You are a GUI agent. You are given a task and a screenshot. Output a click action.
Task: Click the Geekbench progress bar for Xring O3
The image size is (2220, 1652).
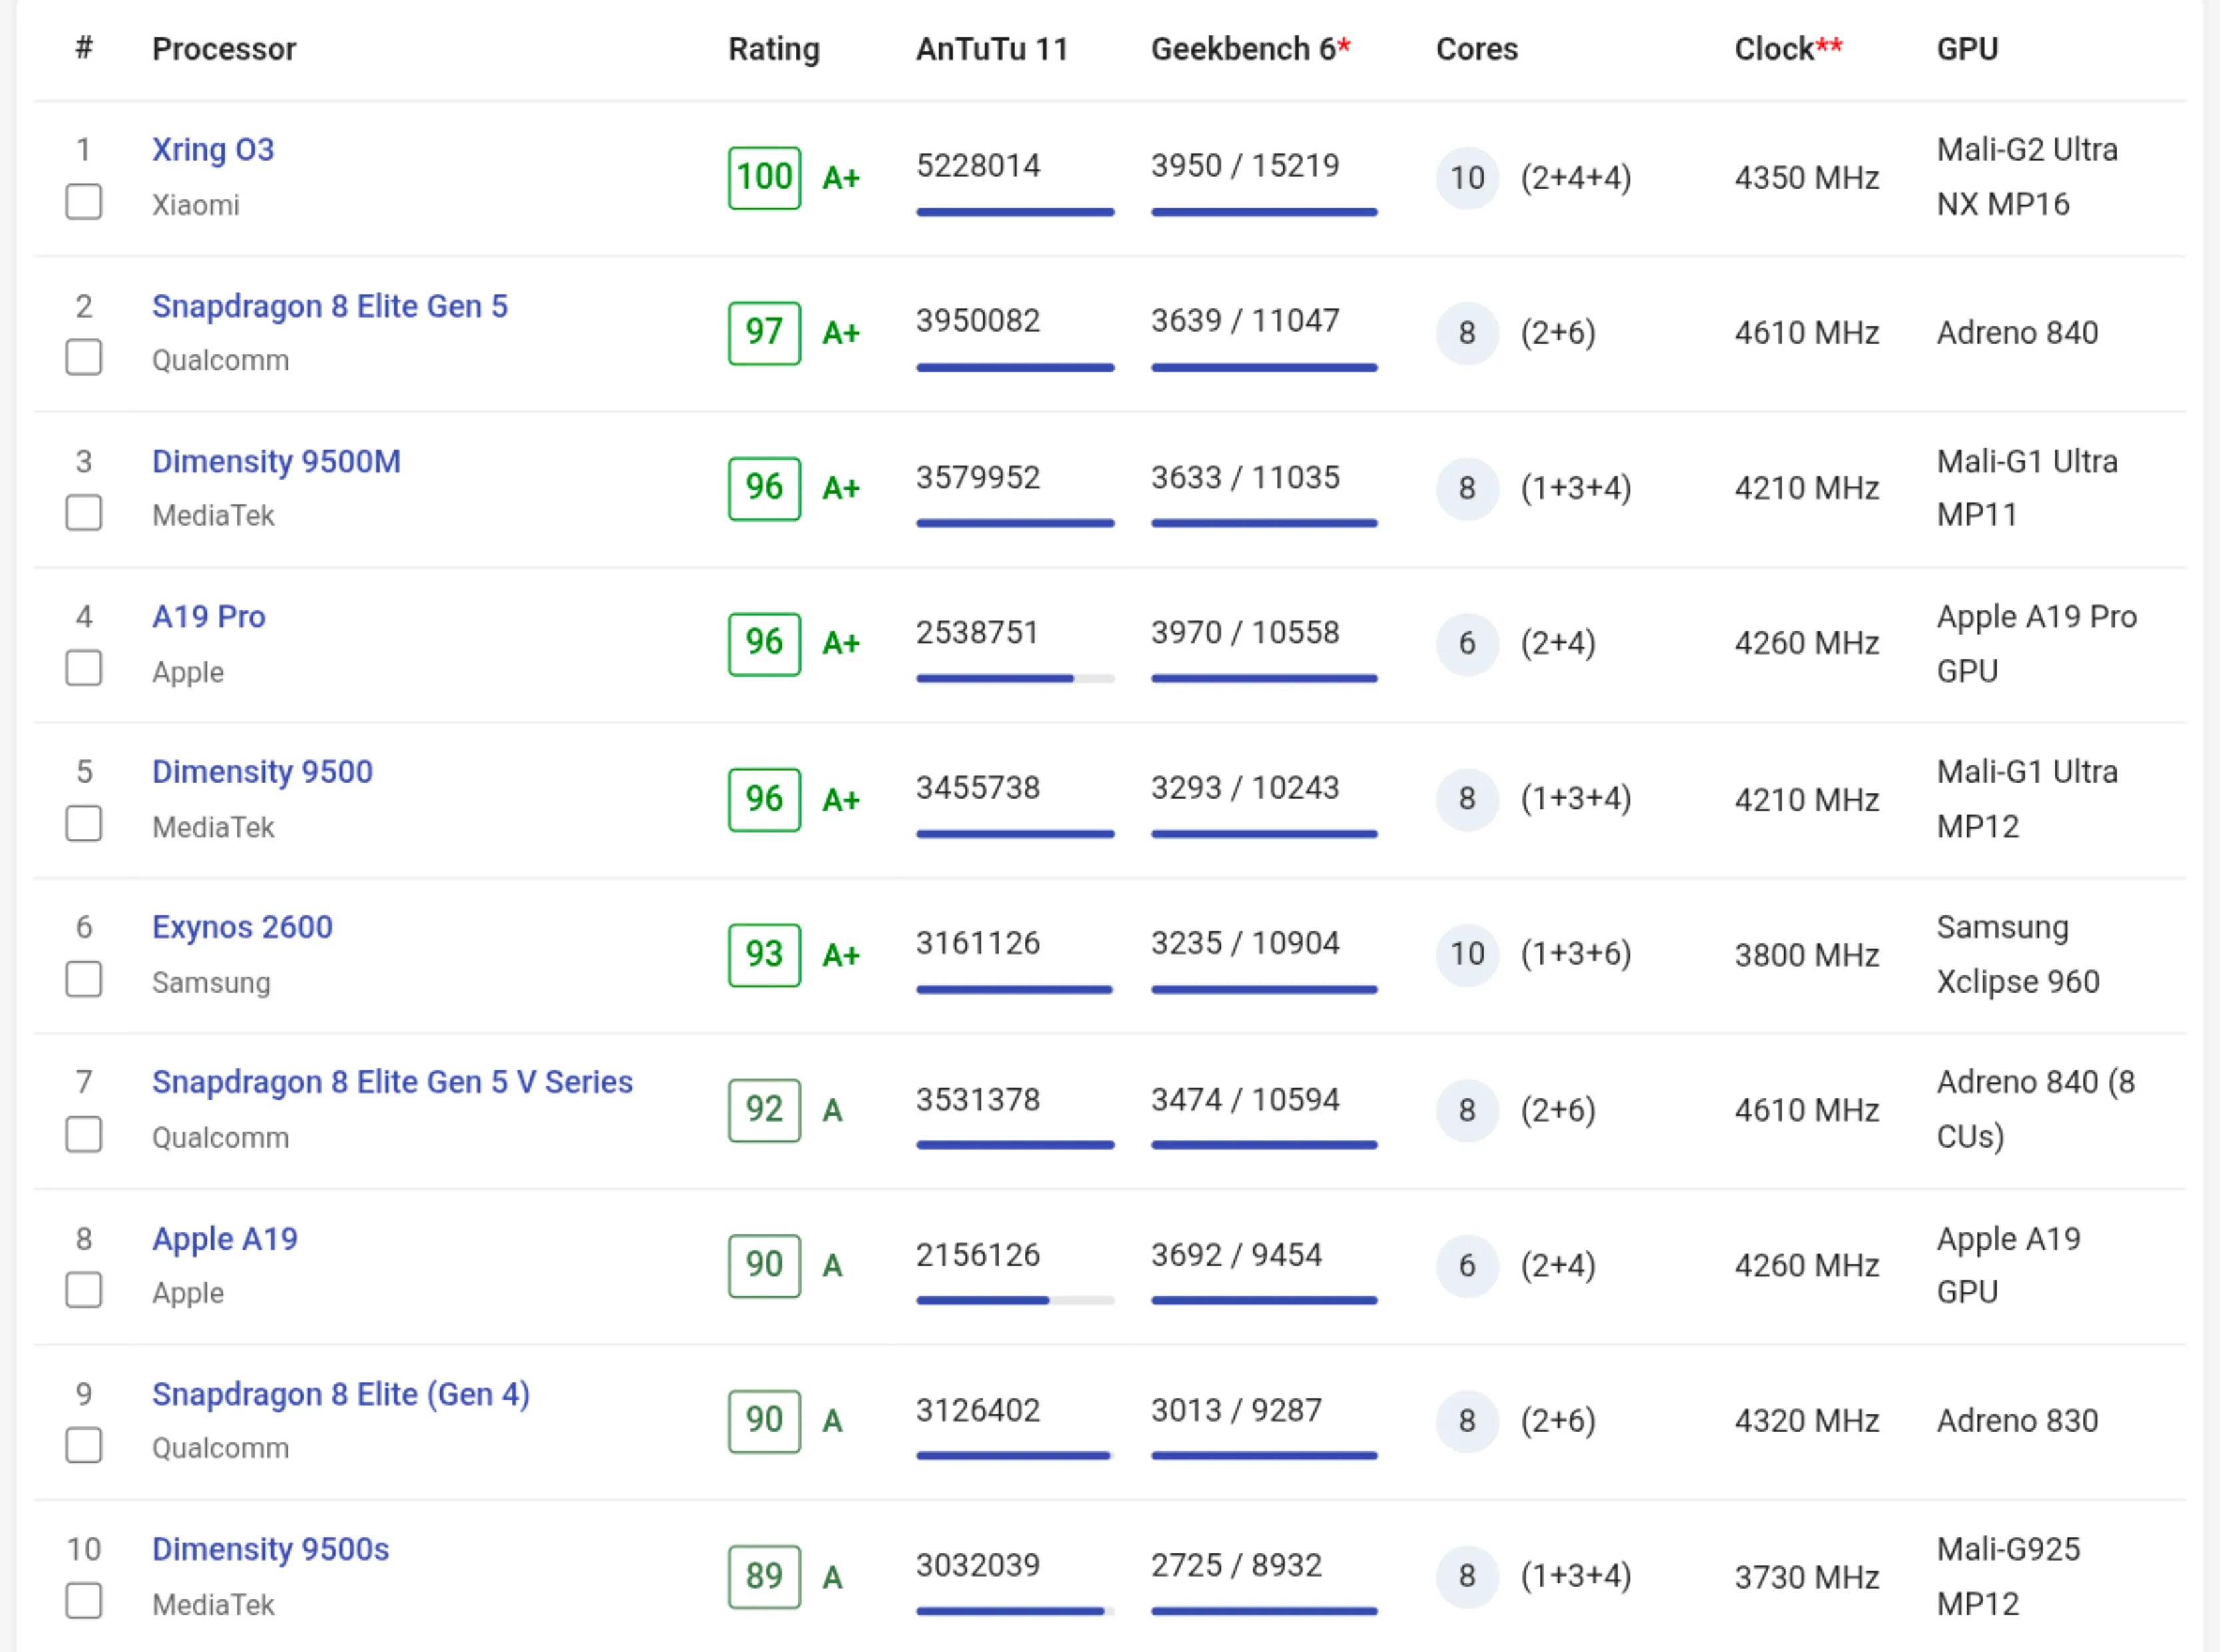coord(1264,212)
